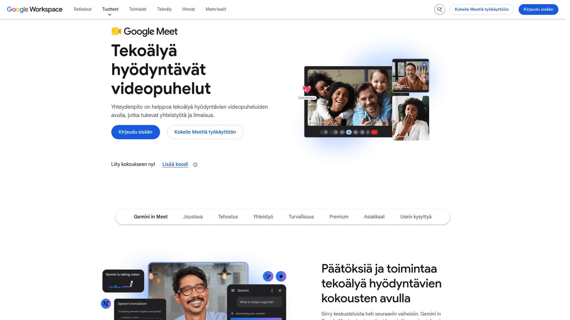This screenshot has width=570, height=320.
Task: Open the Tekoäly menu item
Action: point(164,9)
